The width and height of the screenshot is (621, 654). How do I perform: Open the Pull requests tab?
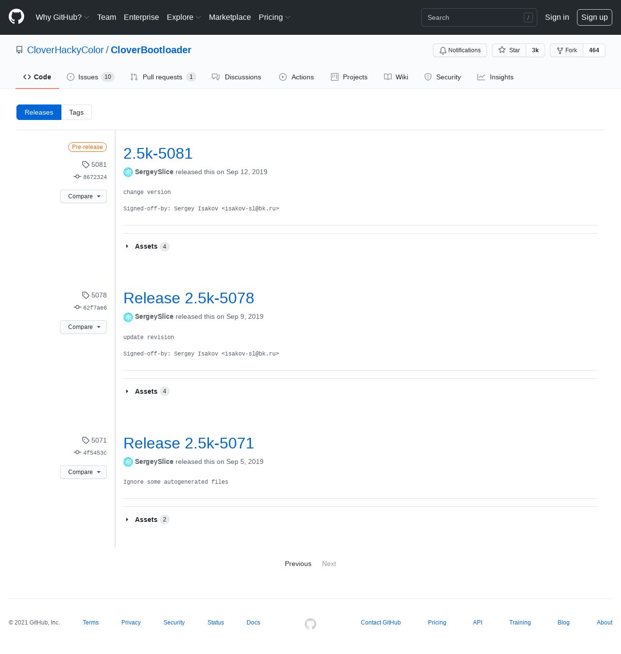[x=163, y=77]
